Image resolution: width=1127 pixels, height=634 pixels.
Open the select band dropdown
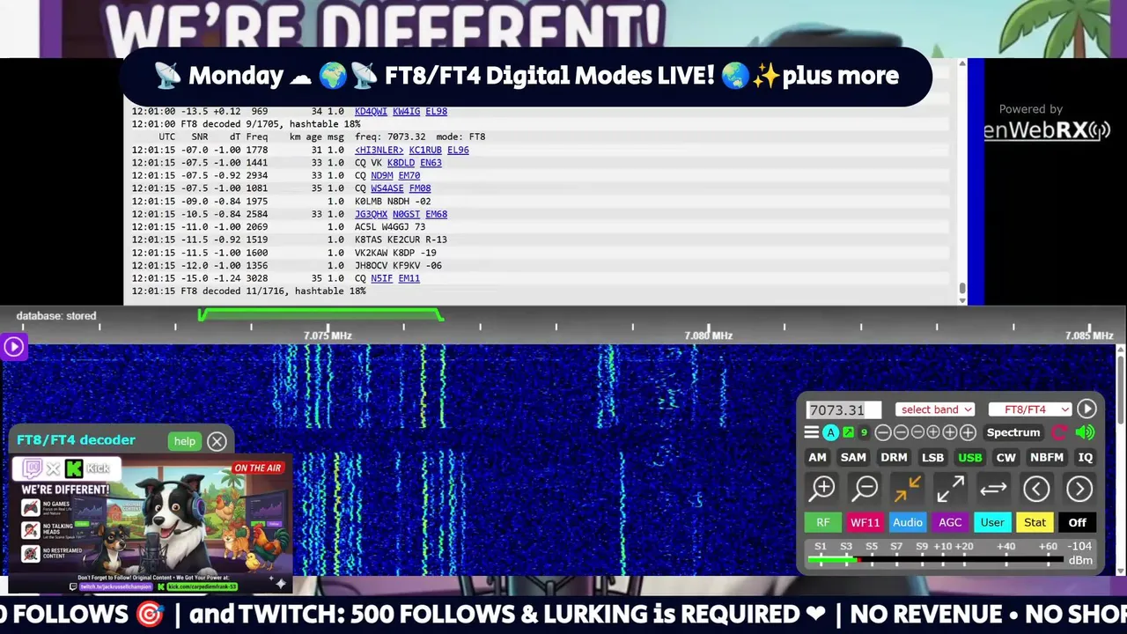coord(935,409)
